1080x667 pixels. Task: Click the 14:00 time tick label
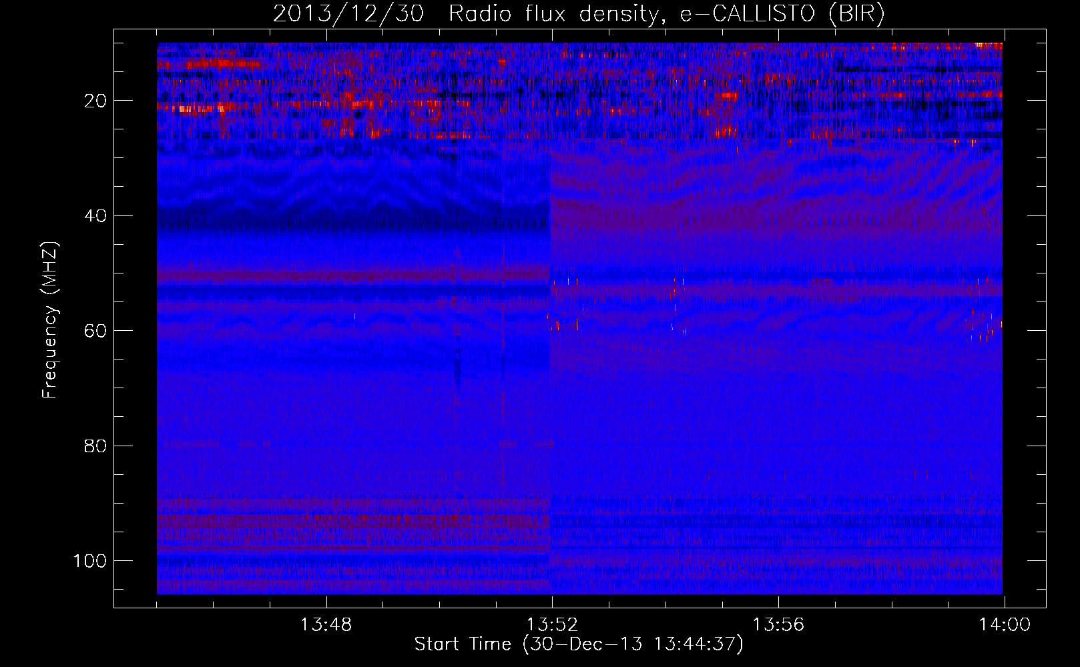point(1005,625)
